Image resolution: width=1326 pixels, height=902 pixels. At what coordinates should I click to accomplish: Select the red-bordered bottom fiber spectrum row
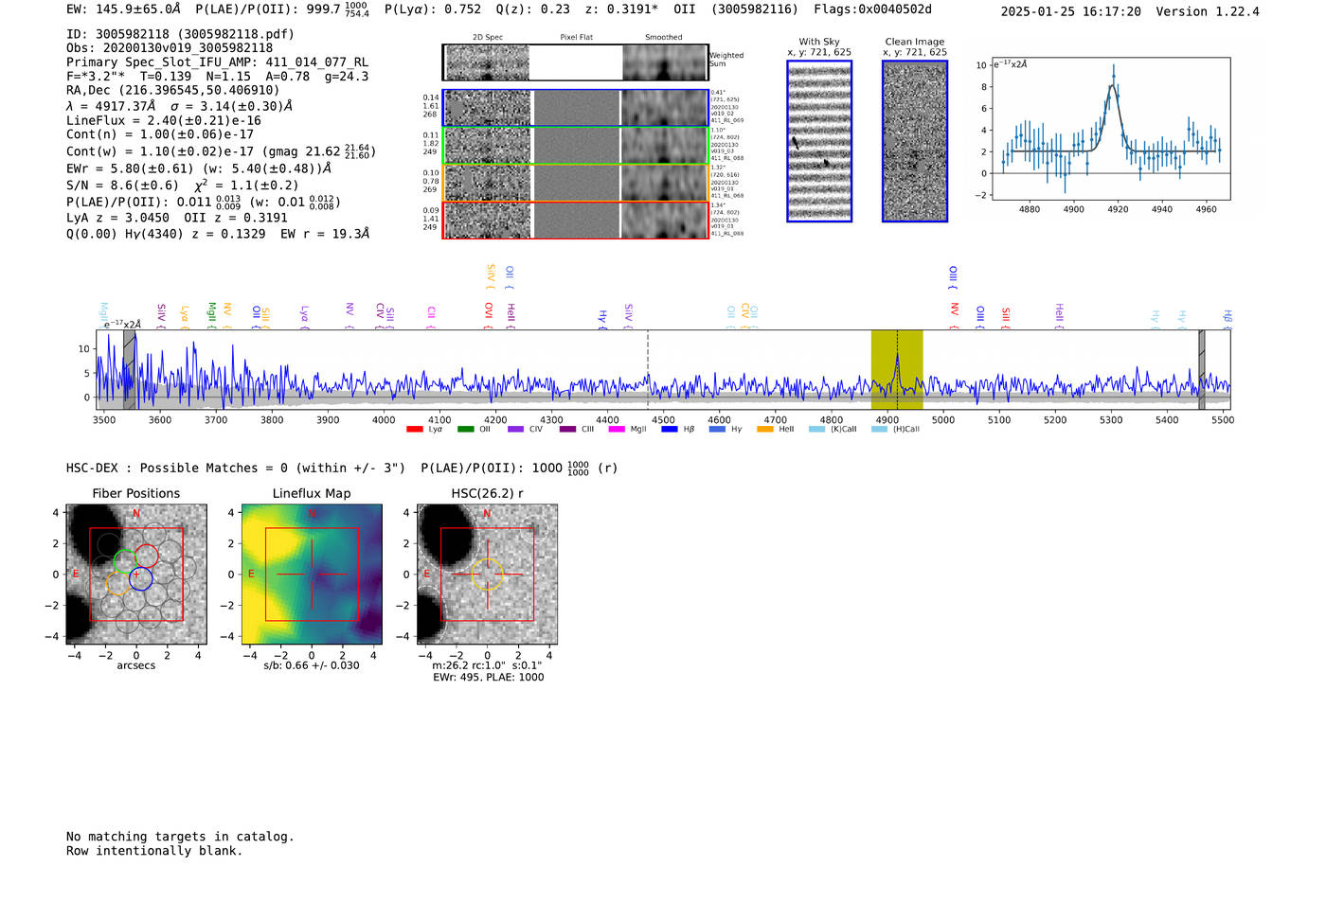pyautogui.click(x=575, y=221)
